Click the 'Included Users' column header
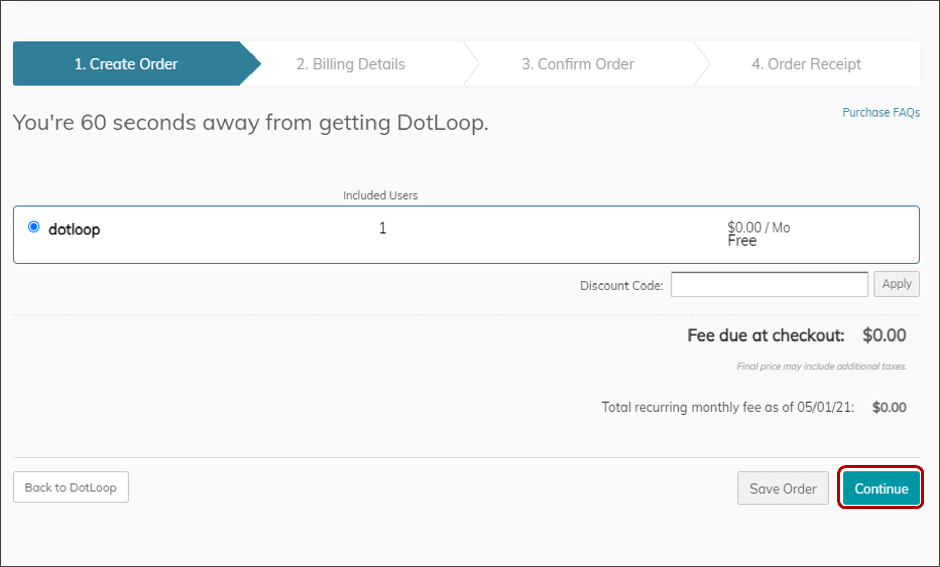940x567 pixels. pos(381,195)
